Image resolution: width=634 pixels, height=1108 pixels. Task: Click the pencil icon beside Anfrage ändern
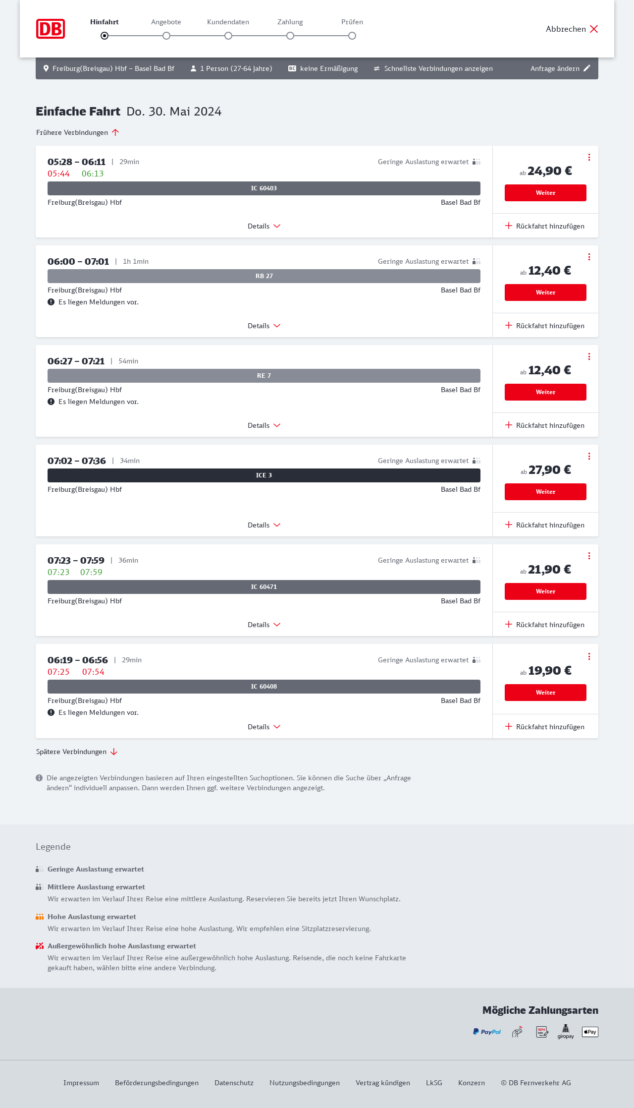pos(587,68)
